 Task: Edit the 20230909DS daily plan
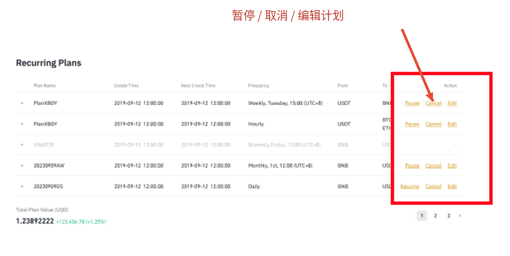point(452,186)
